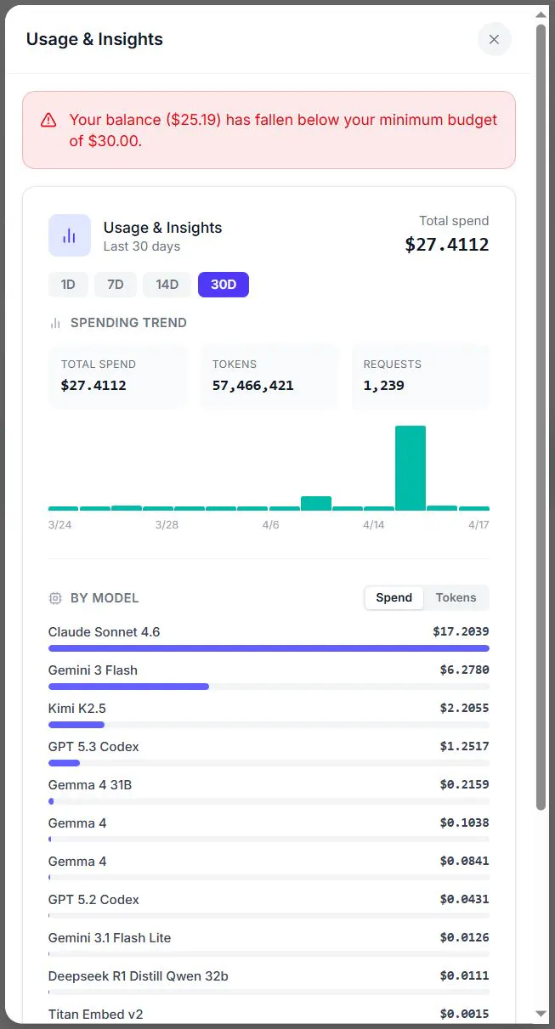555x1029 pixels.
Task: Click the $0.0841 spend value
Action: tap(464, 862)
